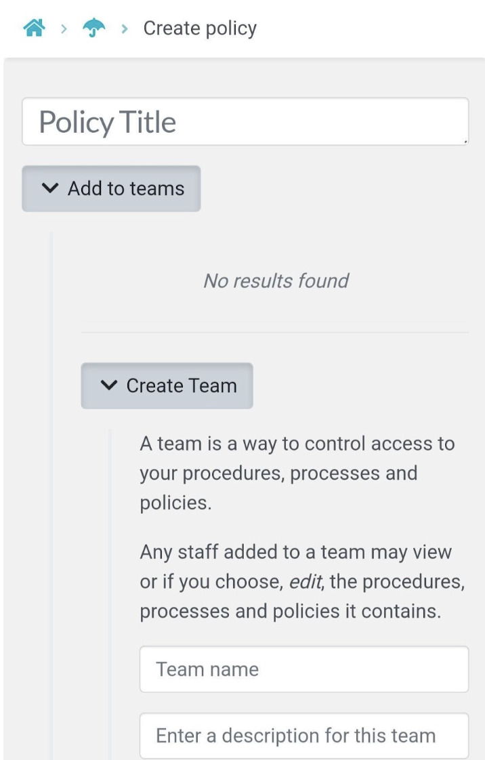485x760 pixels.
Task: Click into the Team name field
Action: point(303,669)
